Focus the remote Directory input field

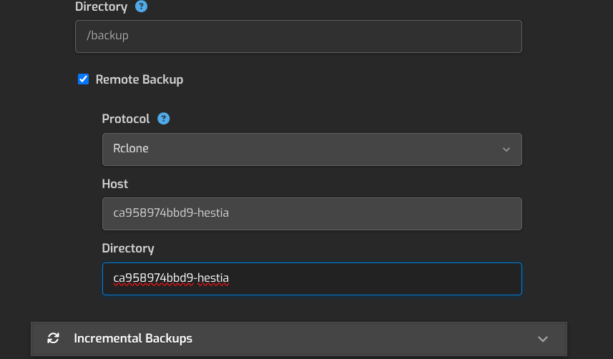[x=312, y=279]
